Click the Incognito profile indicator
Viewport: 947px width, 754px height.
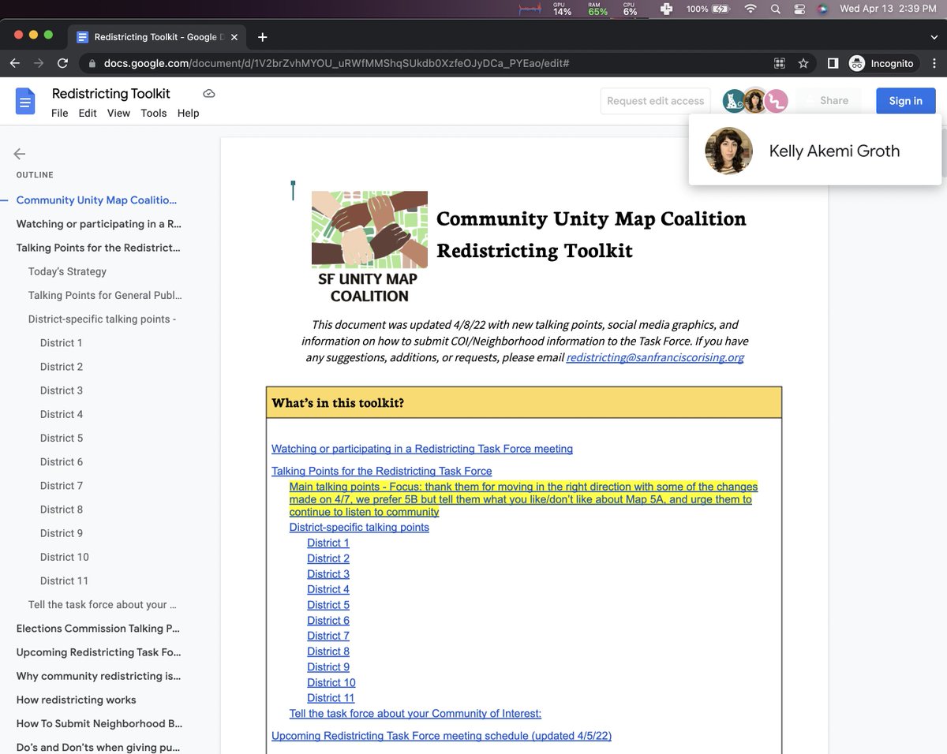(883, 63)
